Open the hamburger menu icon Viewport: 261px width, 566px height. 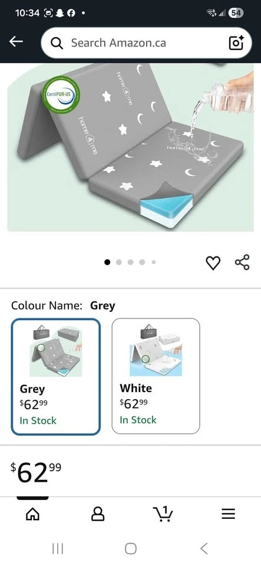tap(228, 514)
